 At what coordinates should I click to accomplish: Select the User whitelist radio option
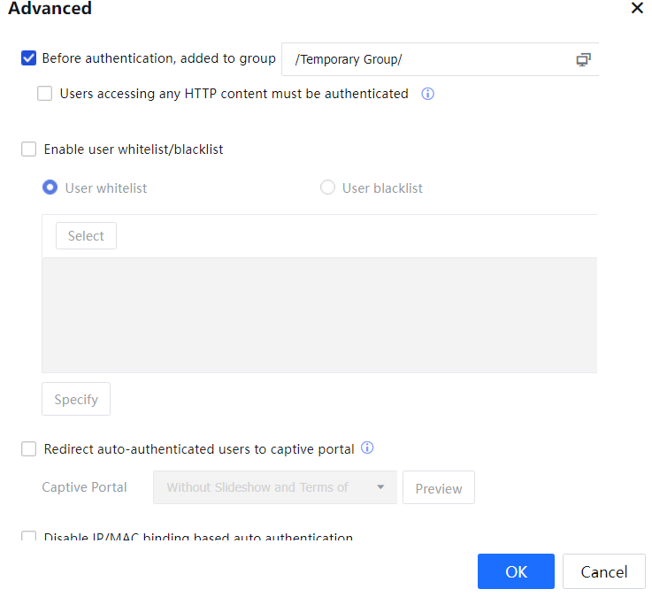[50, 188]
